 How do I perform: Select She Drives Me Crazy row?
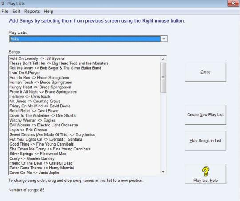click(85, 149)
